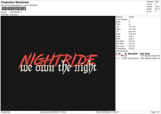Click the 'Last Saved' timestamp in footer

53,112
